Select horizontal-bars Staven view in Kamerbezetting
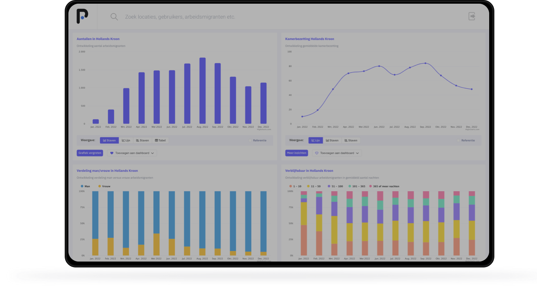Screen dimensions: 537x288 click(x=351, y=140)
